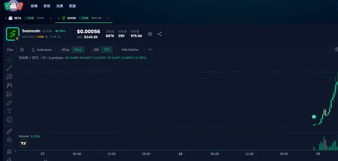Click the 持有者 290 holders stat
Image resolution: width=338 pixels, height=161 pixels.
click(x=122, y=34)
